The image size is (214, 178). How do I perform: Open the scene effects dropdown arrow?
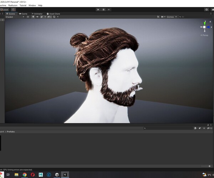pos(45,17)
